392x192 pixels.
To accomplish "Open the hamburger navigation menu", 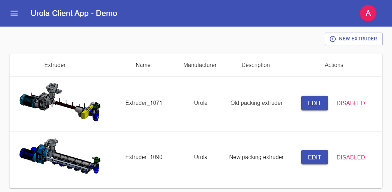I will pos(14,13).
